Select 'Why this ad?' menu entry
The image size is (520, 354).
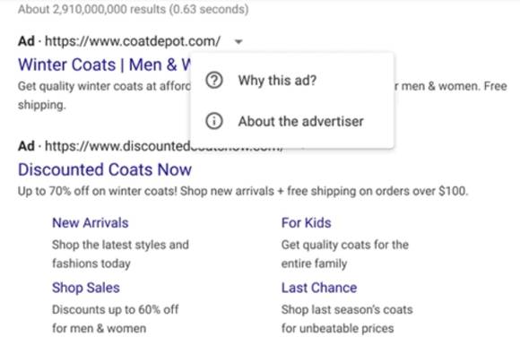pos(292,81)
